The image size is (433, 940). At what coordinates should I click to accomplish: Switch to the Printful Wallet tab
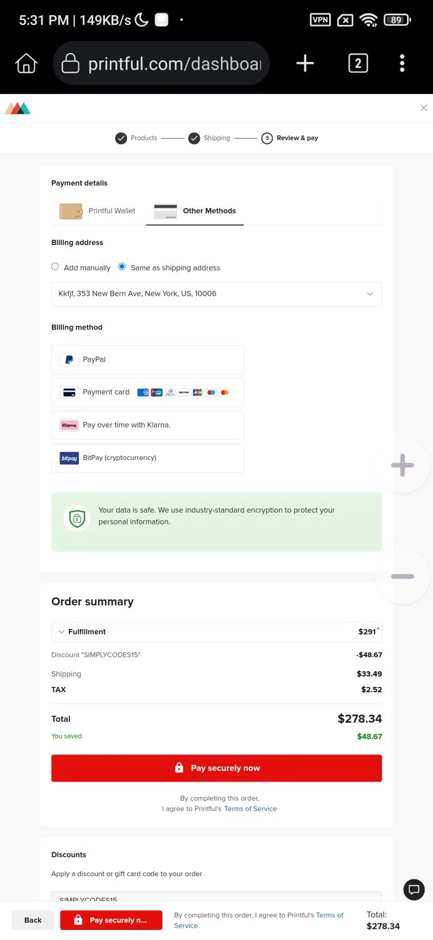pyautogui.click(x=98, y=211)
